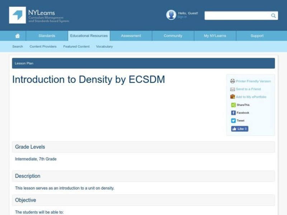This screenshot has height=215, width=287.
Task: Click the guest avatar icon
Action: pos(171,15)
